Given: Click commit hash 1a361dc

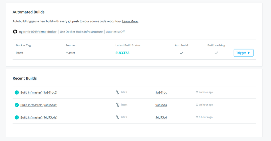Looking at the screenshot, I should coord(161,92).
